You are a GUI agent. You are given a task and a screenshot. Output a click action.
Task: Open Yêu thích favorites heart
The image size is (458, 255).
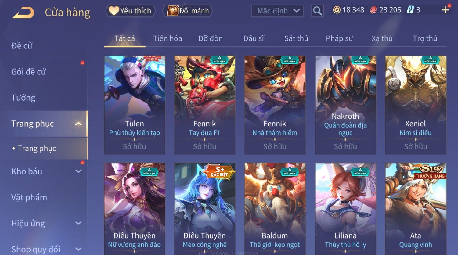(114, 11)
